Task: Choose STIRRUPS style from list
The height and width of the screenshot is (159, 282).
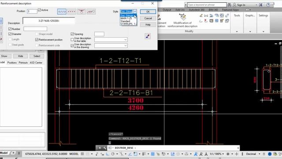Action: coord(128,24)
